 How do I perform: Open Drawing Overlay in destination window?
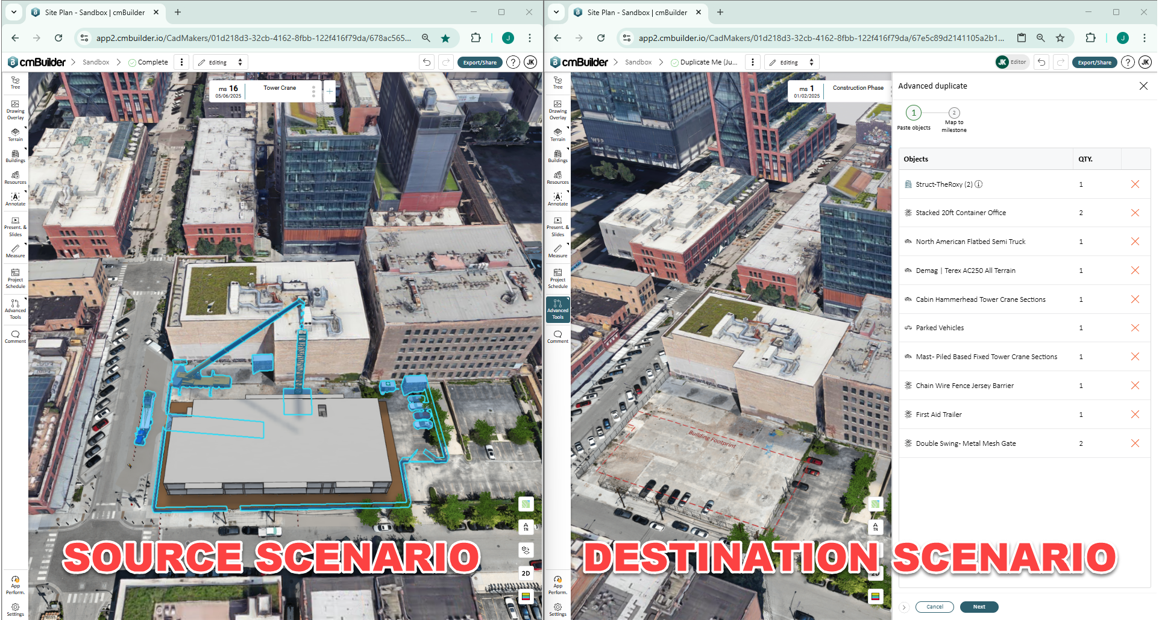pyautogui.click(x=558, y=110)
